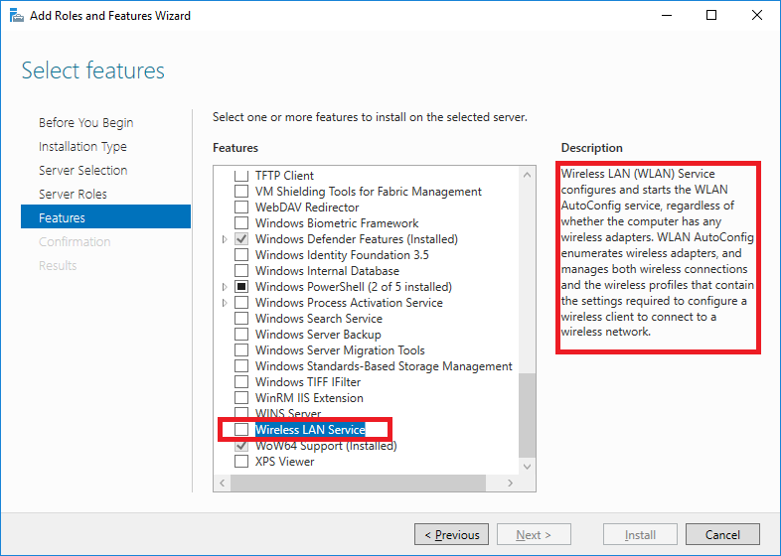The image size is (781, 556).
Task: Select the Wireless LAN Service label
Action: (310, 430)
